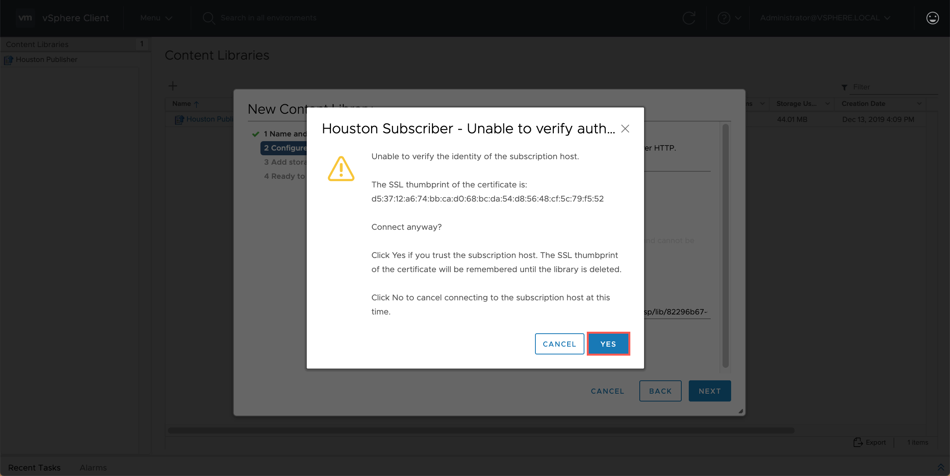This screenshot has width=950, height=476.
Task: Click YES to trust the subscription host
Action: [608, 344]
